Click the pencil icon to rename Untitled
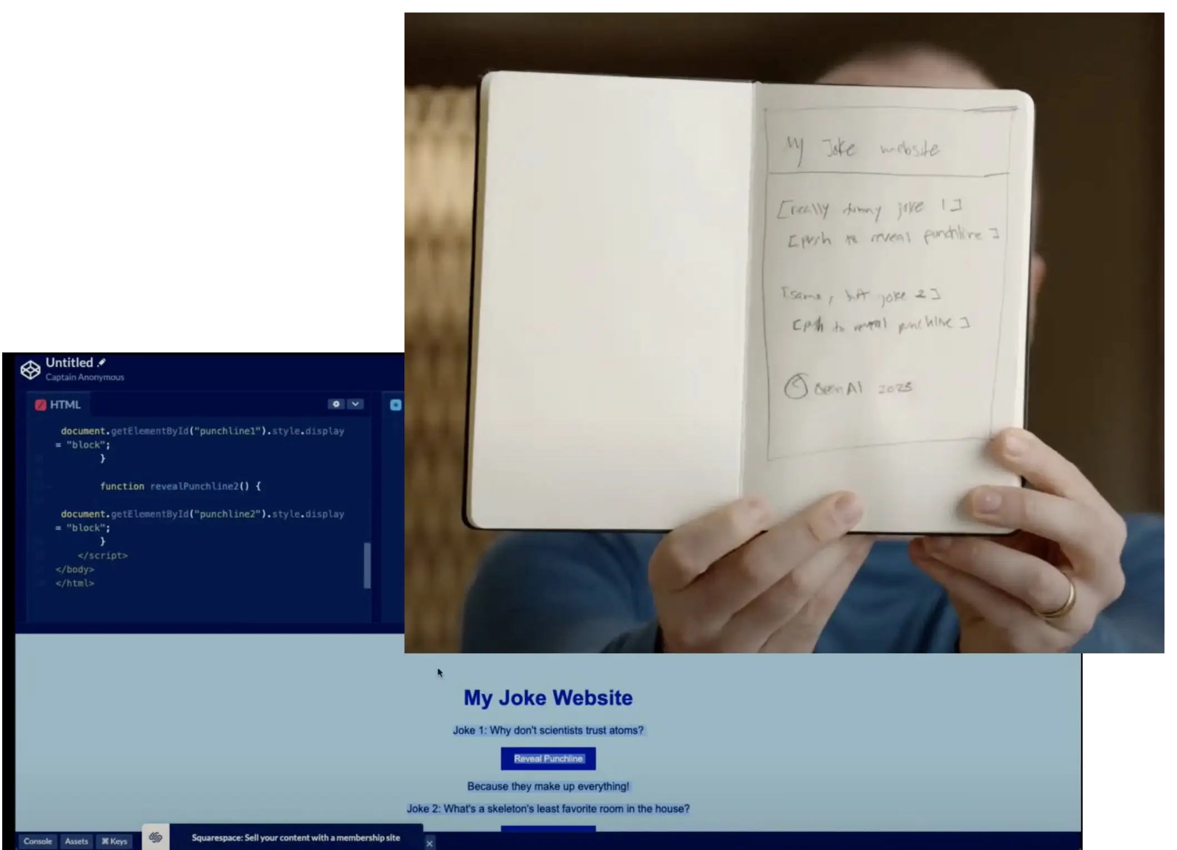The width and height of the screenshot is (1177, 850). (101, 362)
